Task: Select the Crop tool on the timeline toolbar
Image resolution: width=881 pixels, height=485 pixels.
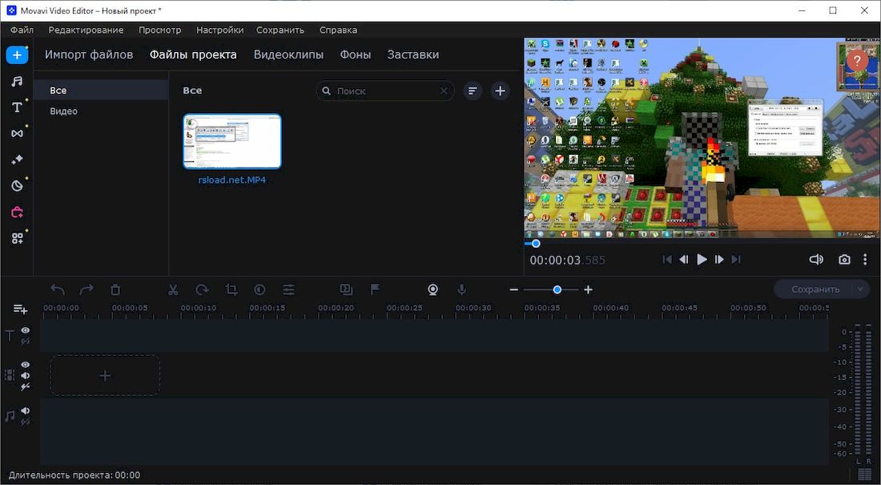Action: coord(231,289)
